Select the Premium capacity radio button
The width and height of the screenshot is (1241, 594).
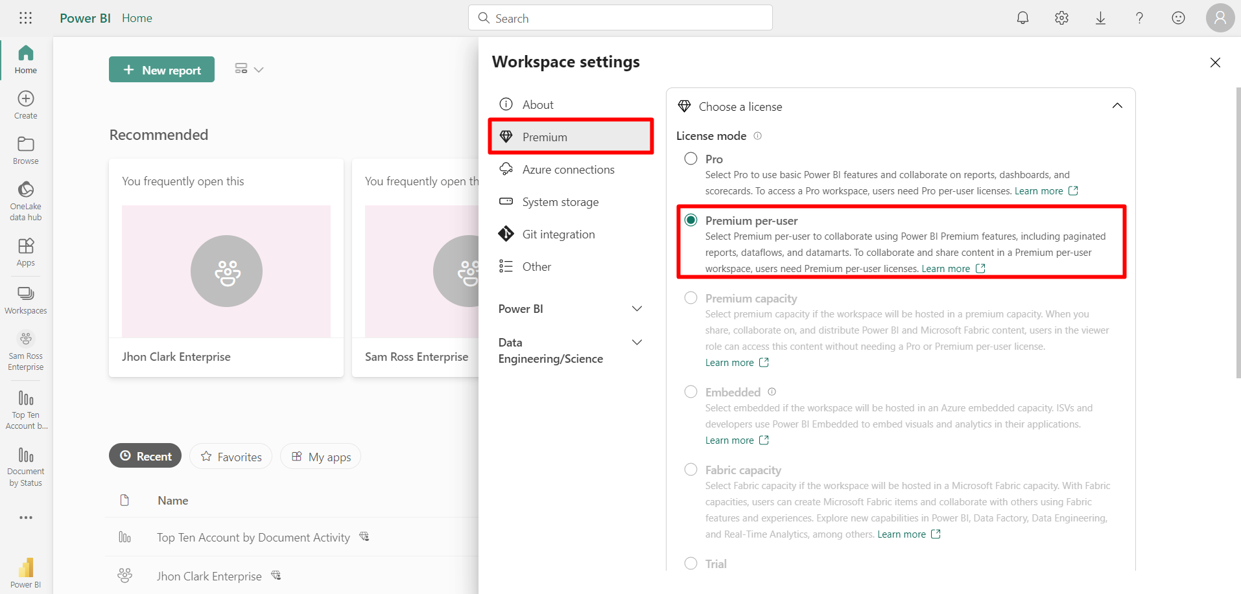(x=691, y=298)
